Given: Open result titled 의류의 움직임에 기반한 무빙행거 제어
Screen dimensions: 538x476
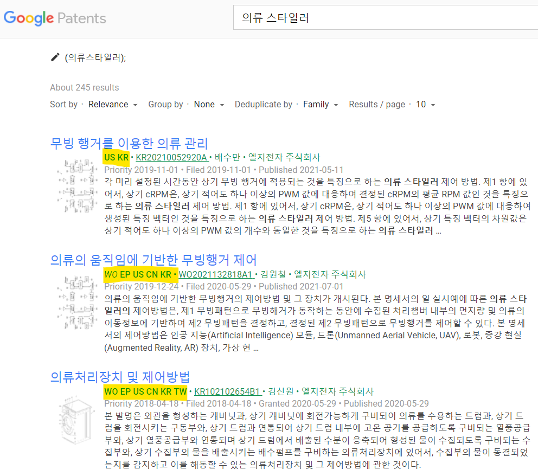Looking at the screenshot, I should coord(153,260).
